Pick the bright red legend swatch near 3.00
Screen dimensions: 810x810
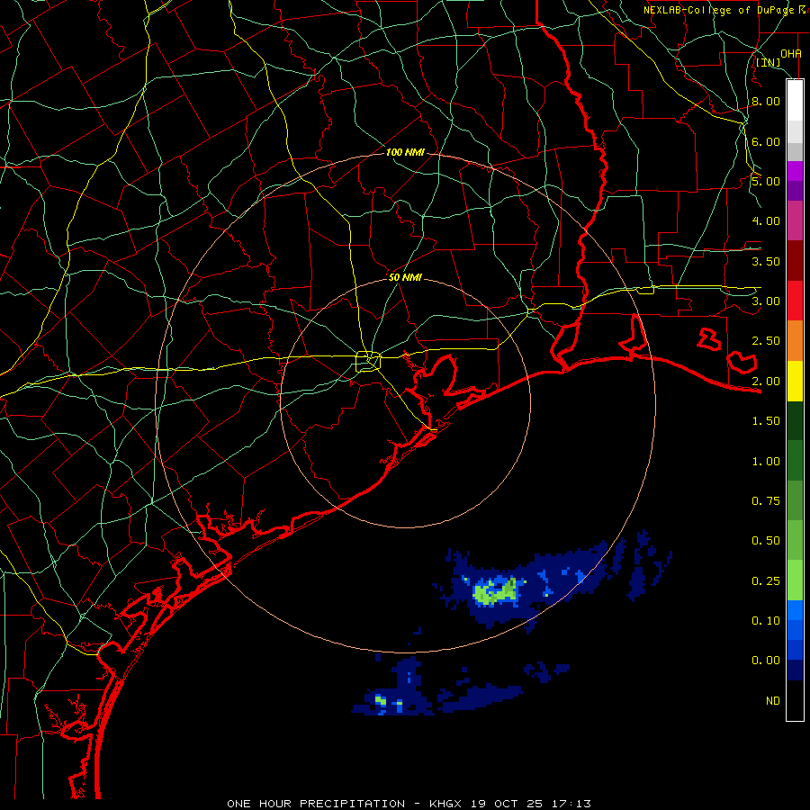coord(795,301)
